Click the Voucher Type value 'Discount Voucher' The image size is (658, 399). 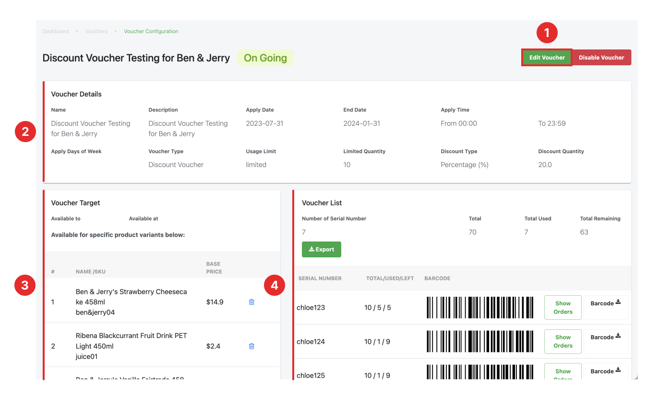click(x=176, y=165)
